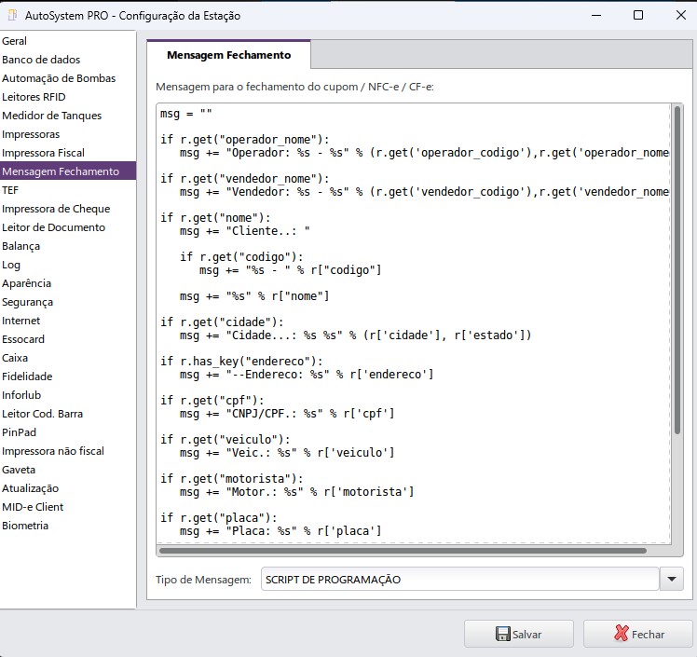The width and height of the screenshot is (697, 657).
Task: Click the horizontal scrollbar of the script editor
Action: pyautogui.click(x=401, y=551)
